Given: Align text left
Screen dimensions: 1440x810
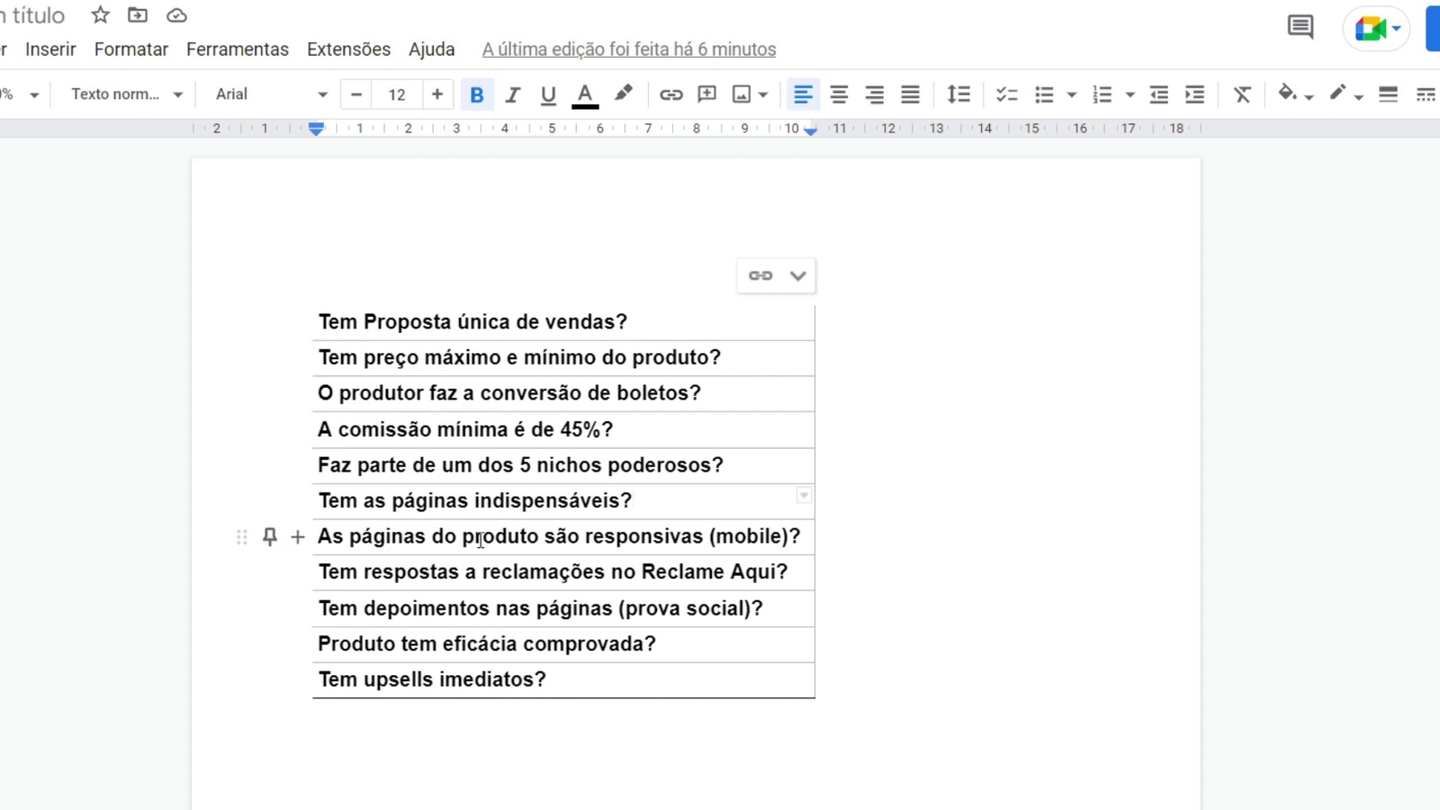Looking at the screenshot, I should tap(803, 94).
